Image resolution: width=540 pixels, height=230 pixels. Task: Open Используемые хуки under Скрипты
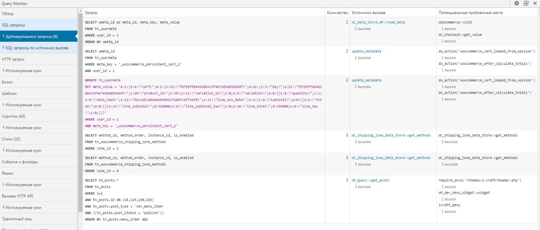tap(39, 127)
